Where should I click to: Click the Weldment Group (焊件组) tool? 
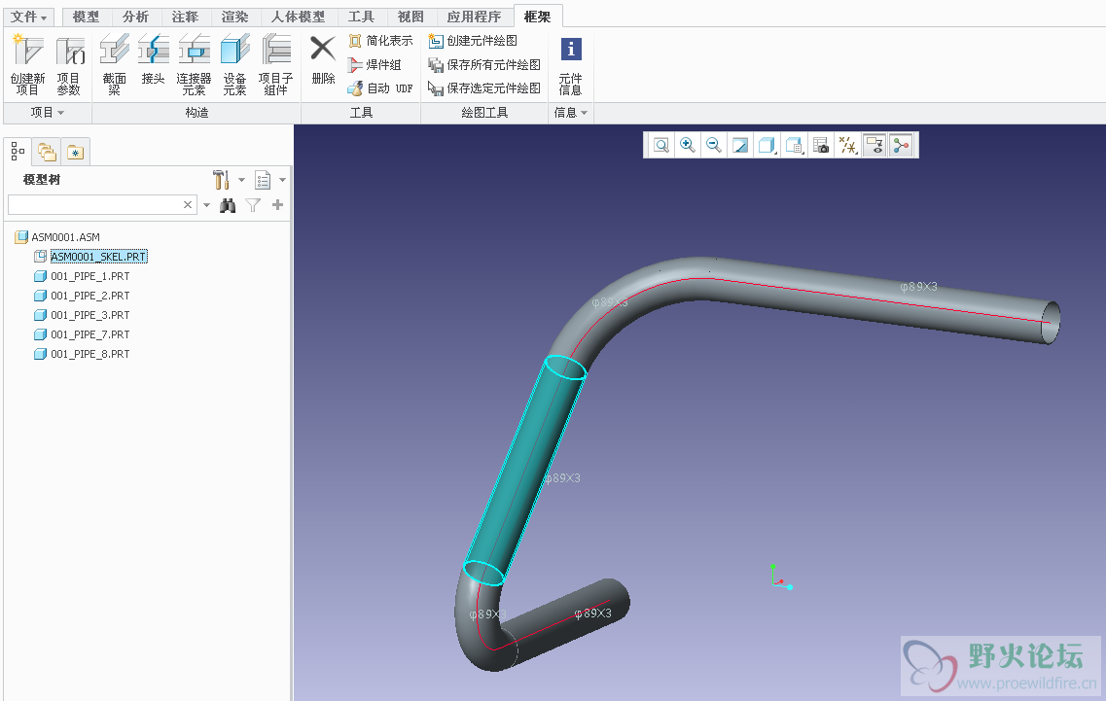click(x=375, y=65)
